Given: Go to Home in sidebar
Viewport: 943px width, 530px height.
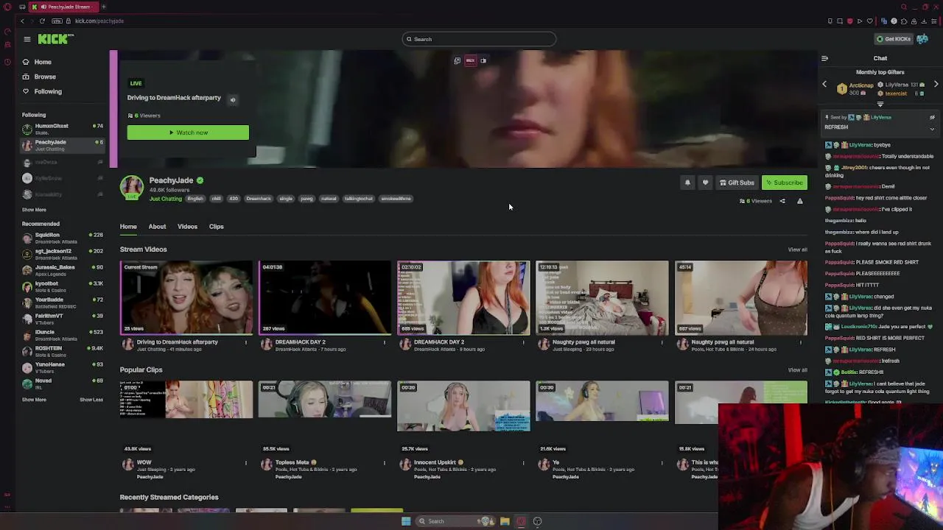Looking at the screenshot, I should pyautogui.click(x=37, y=62).
